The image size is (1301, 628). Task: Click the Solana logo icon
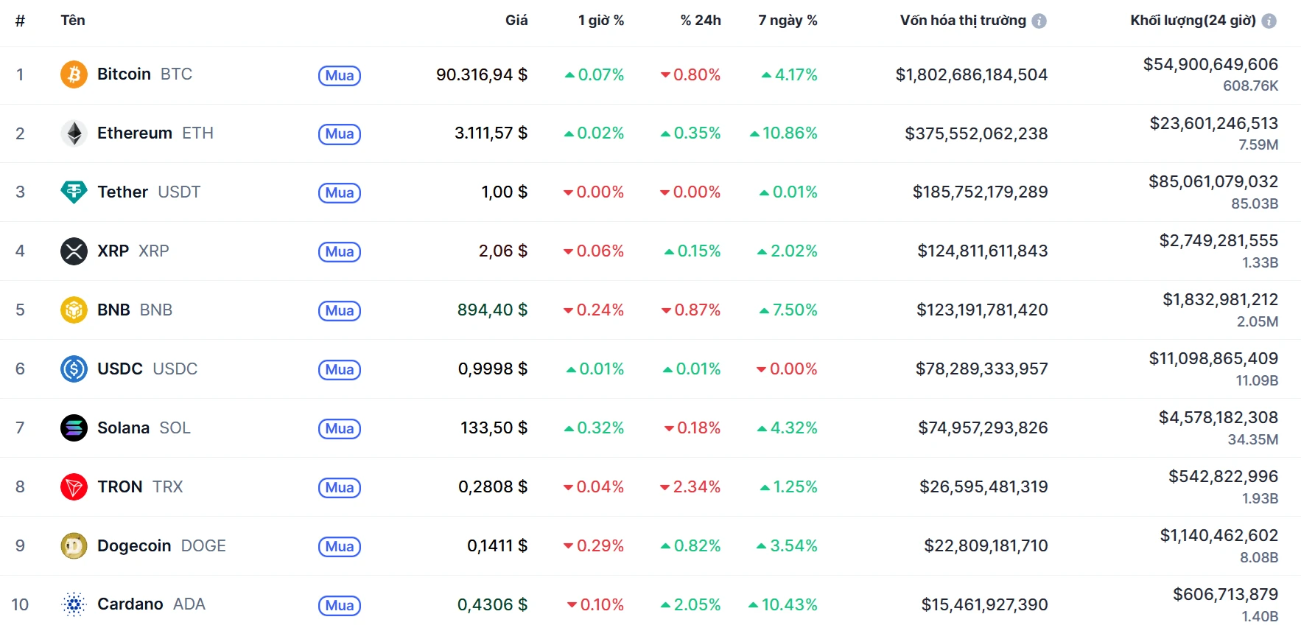coord(74,428)
